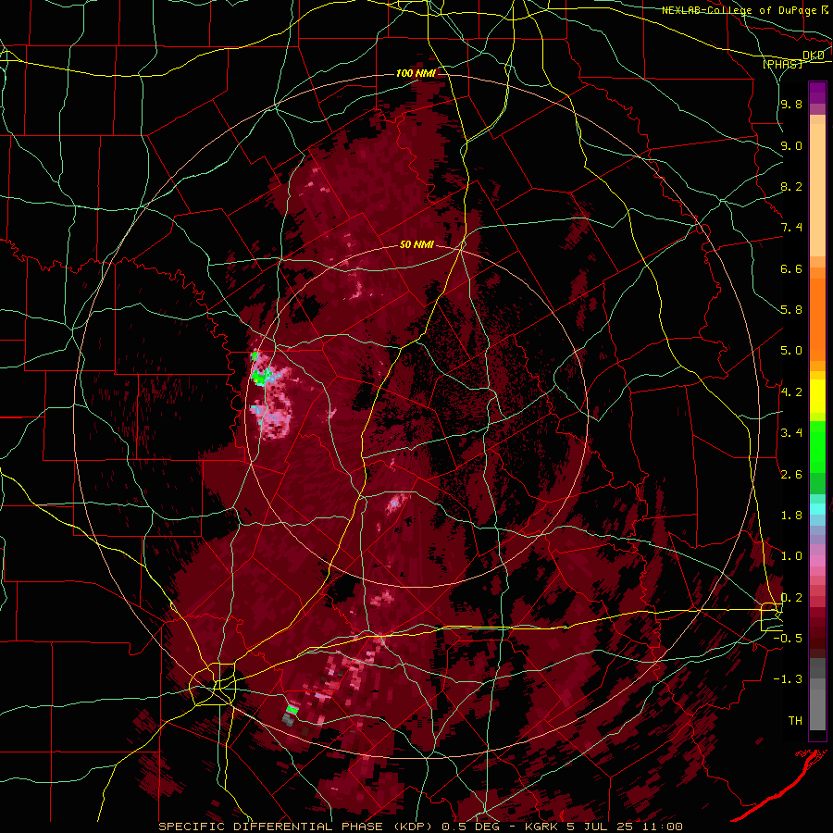Click the 1.0 value on the color scale
Screen dimensions: 833x833
791,556
